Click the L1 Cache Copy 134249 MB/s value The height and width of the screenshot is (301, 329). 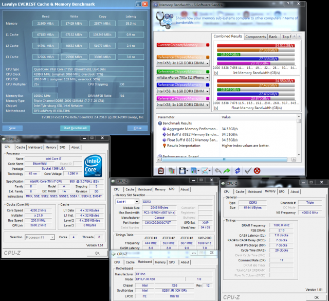click(102, 34)
